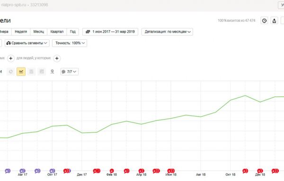Switch to pie chart view icon
Viewport: 284px width, 181px height.
coord(11,72)
